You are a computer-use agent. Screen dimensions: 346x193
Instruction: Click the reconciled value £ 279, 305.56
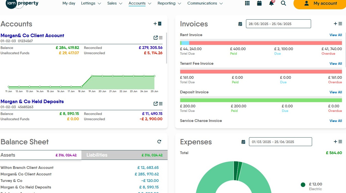pyautogui.click(x=151, y=48)
